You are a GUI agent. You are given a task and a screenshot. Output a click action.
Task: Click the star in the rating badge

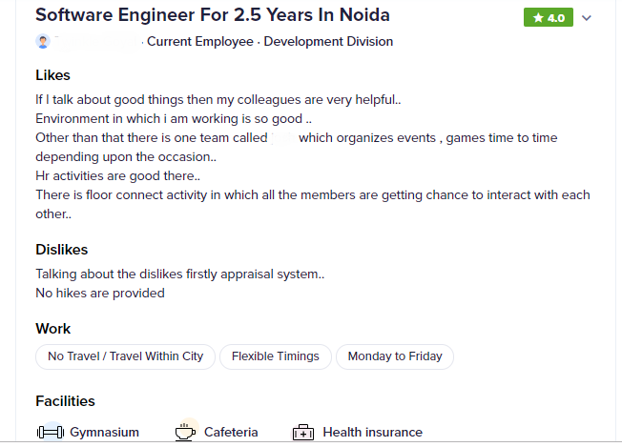click(538, 18)
